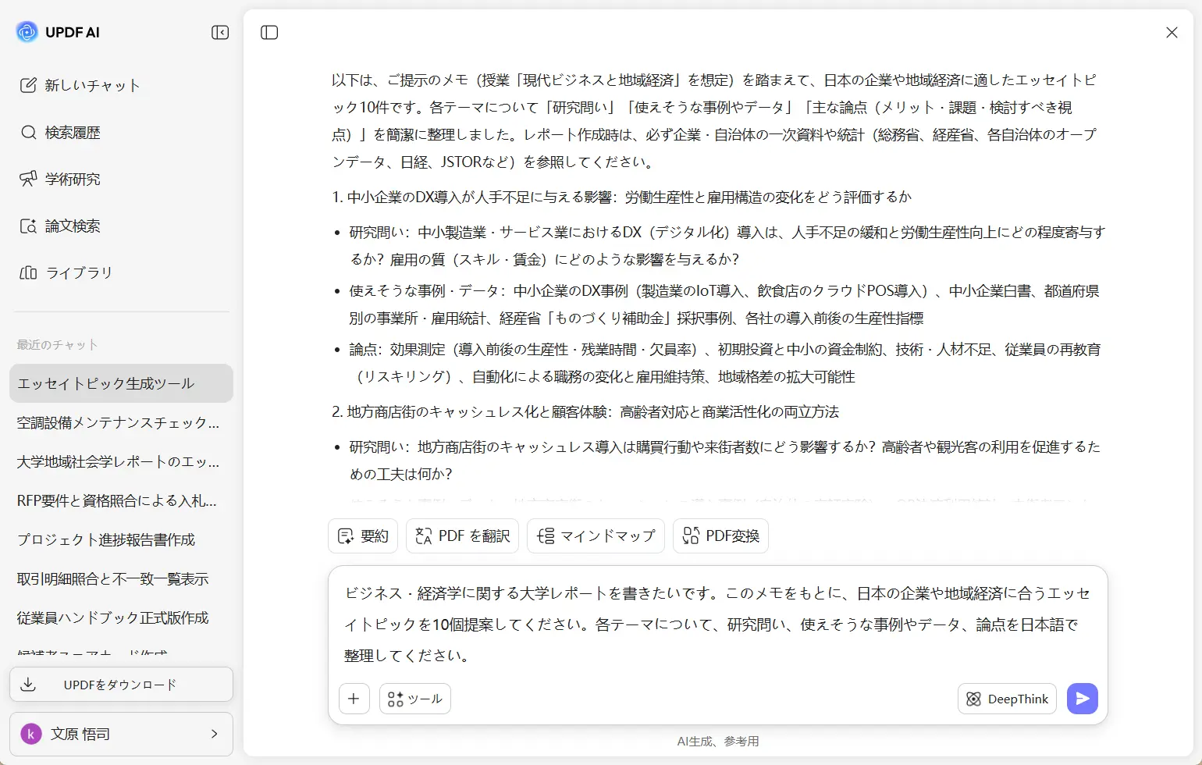Click the PDF convert icon

coord(691,535)
